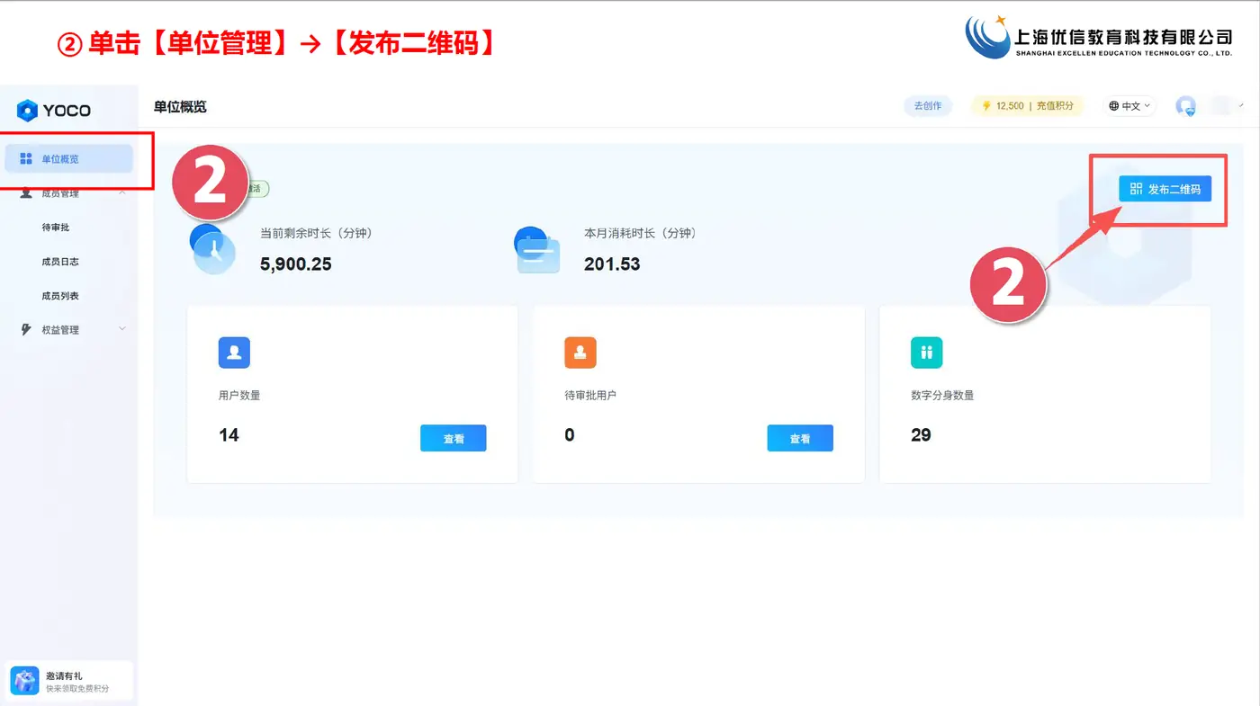Click the 用户数量 label
The width and height of the screenshot is (1260, 706).
239,395
